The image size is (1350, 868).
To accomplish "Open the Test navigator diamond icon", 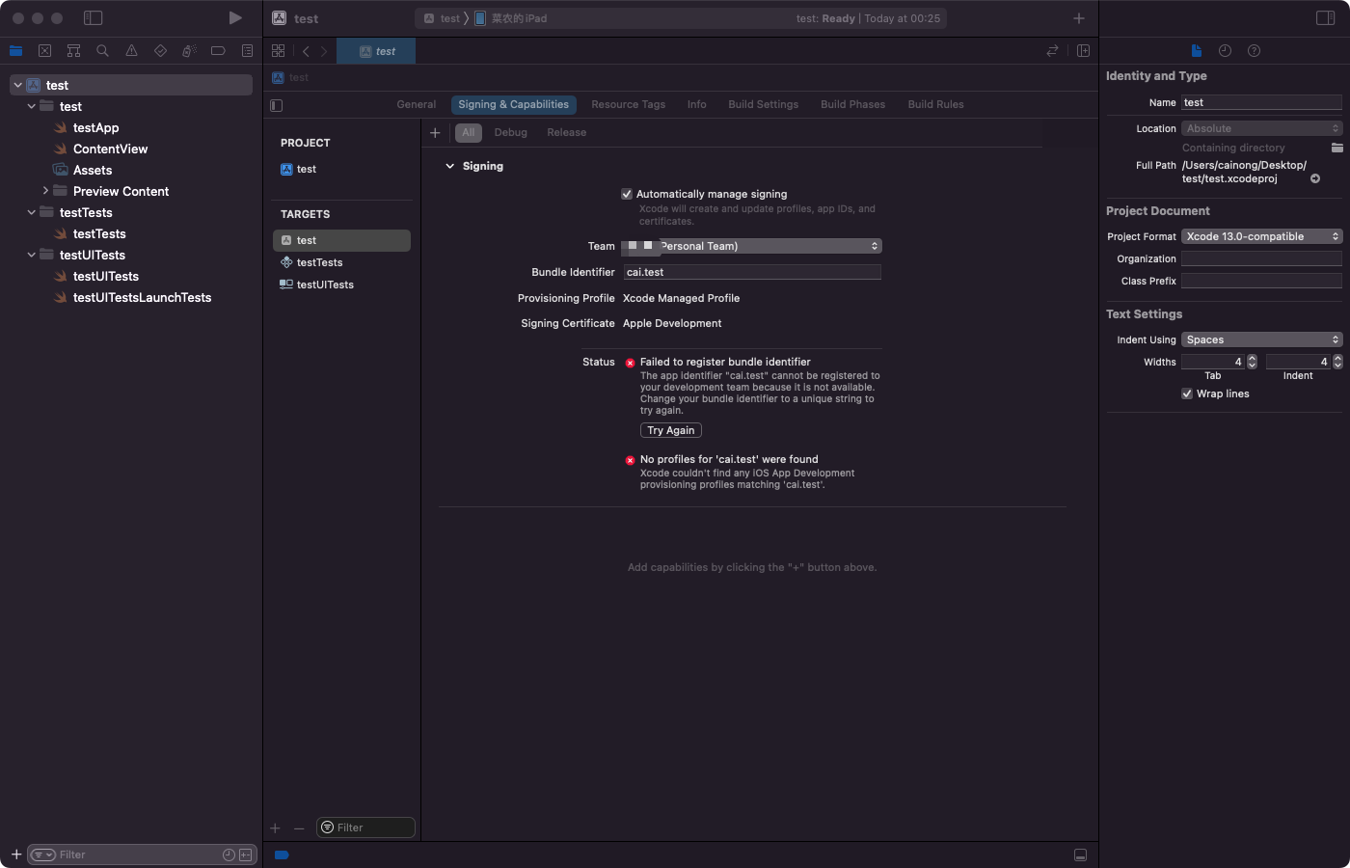I will tap(160, 51).
